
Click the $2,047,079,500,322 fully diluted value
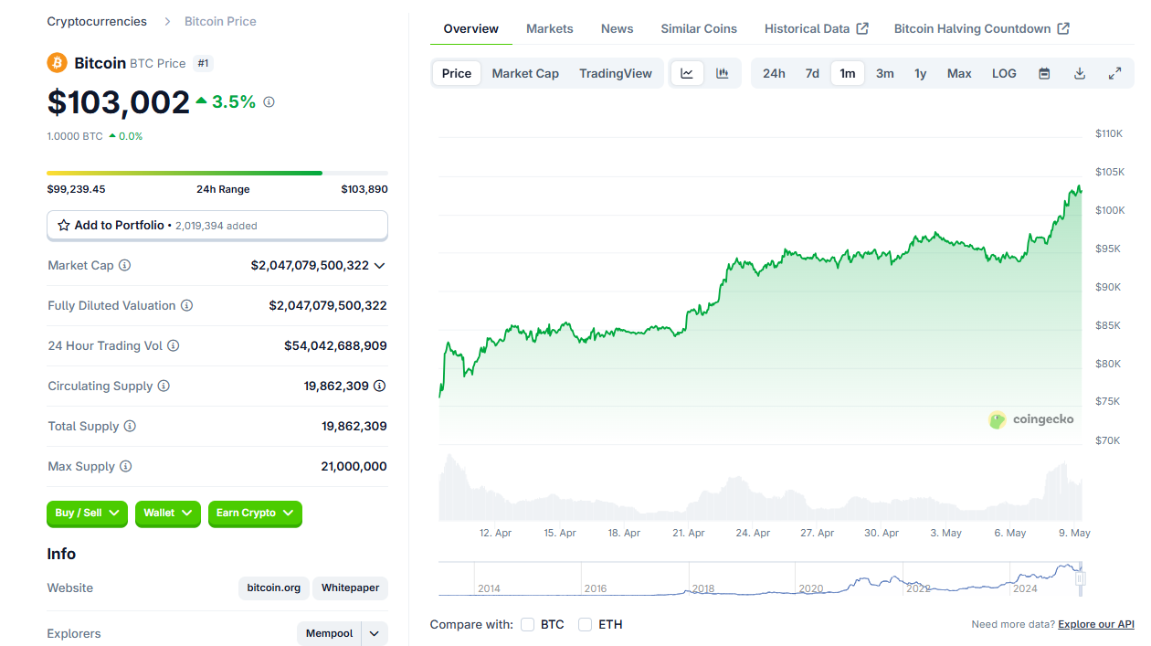click(328, 305)
